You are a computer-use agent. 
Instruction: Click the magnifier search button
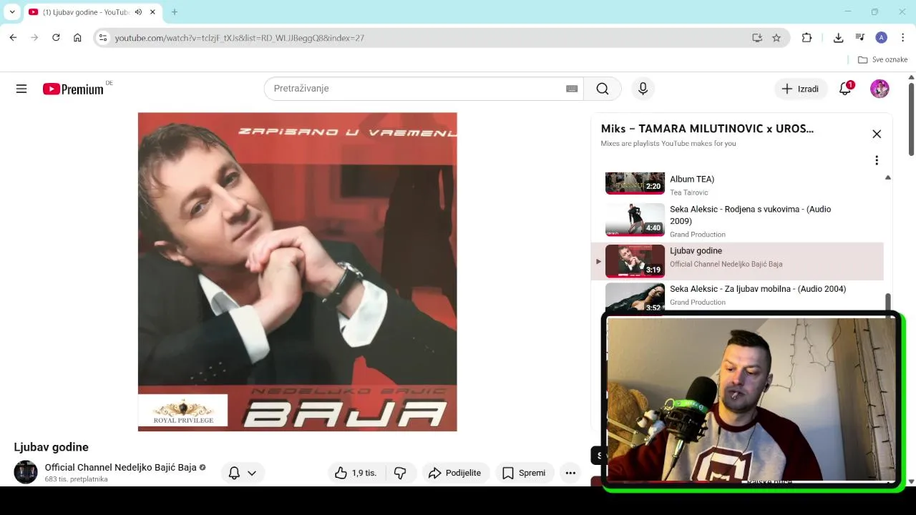point(603,89)
